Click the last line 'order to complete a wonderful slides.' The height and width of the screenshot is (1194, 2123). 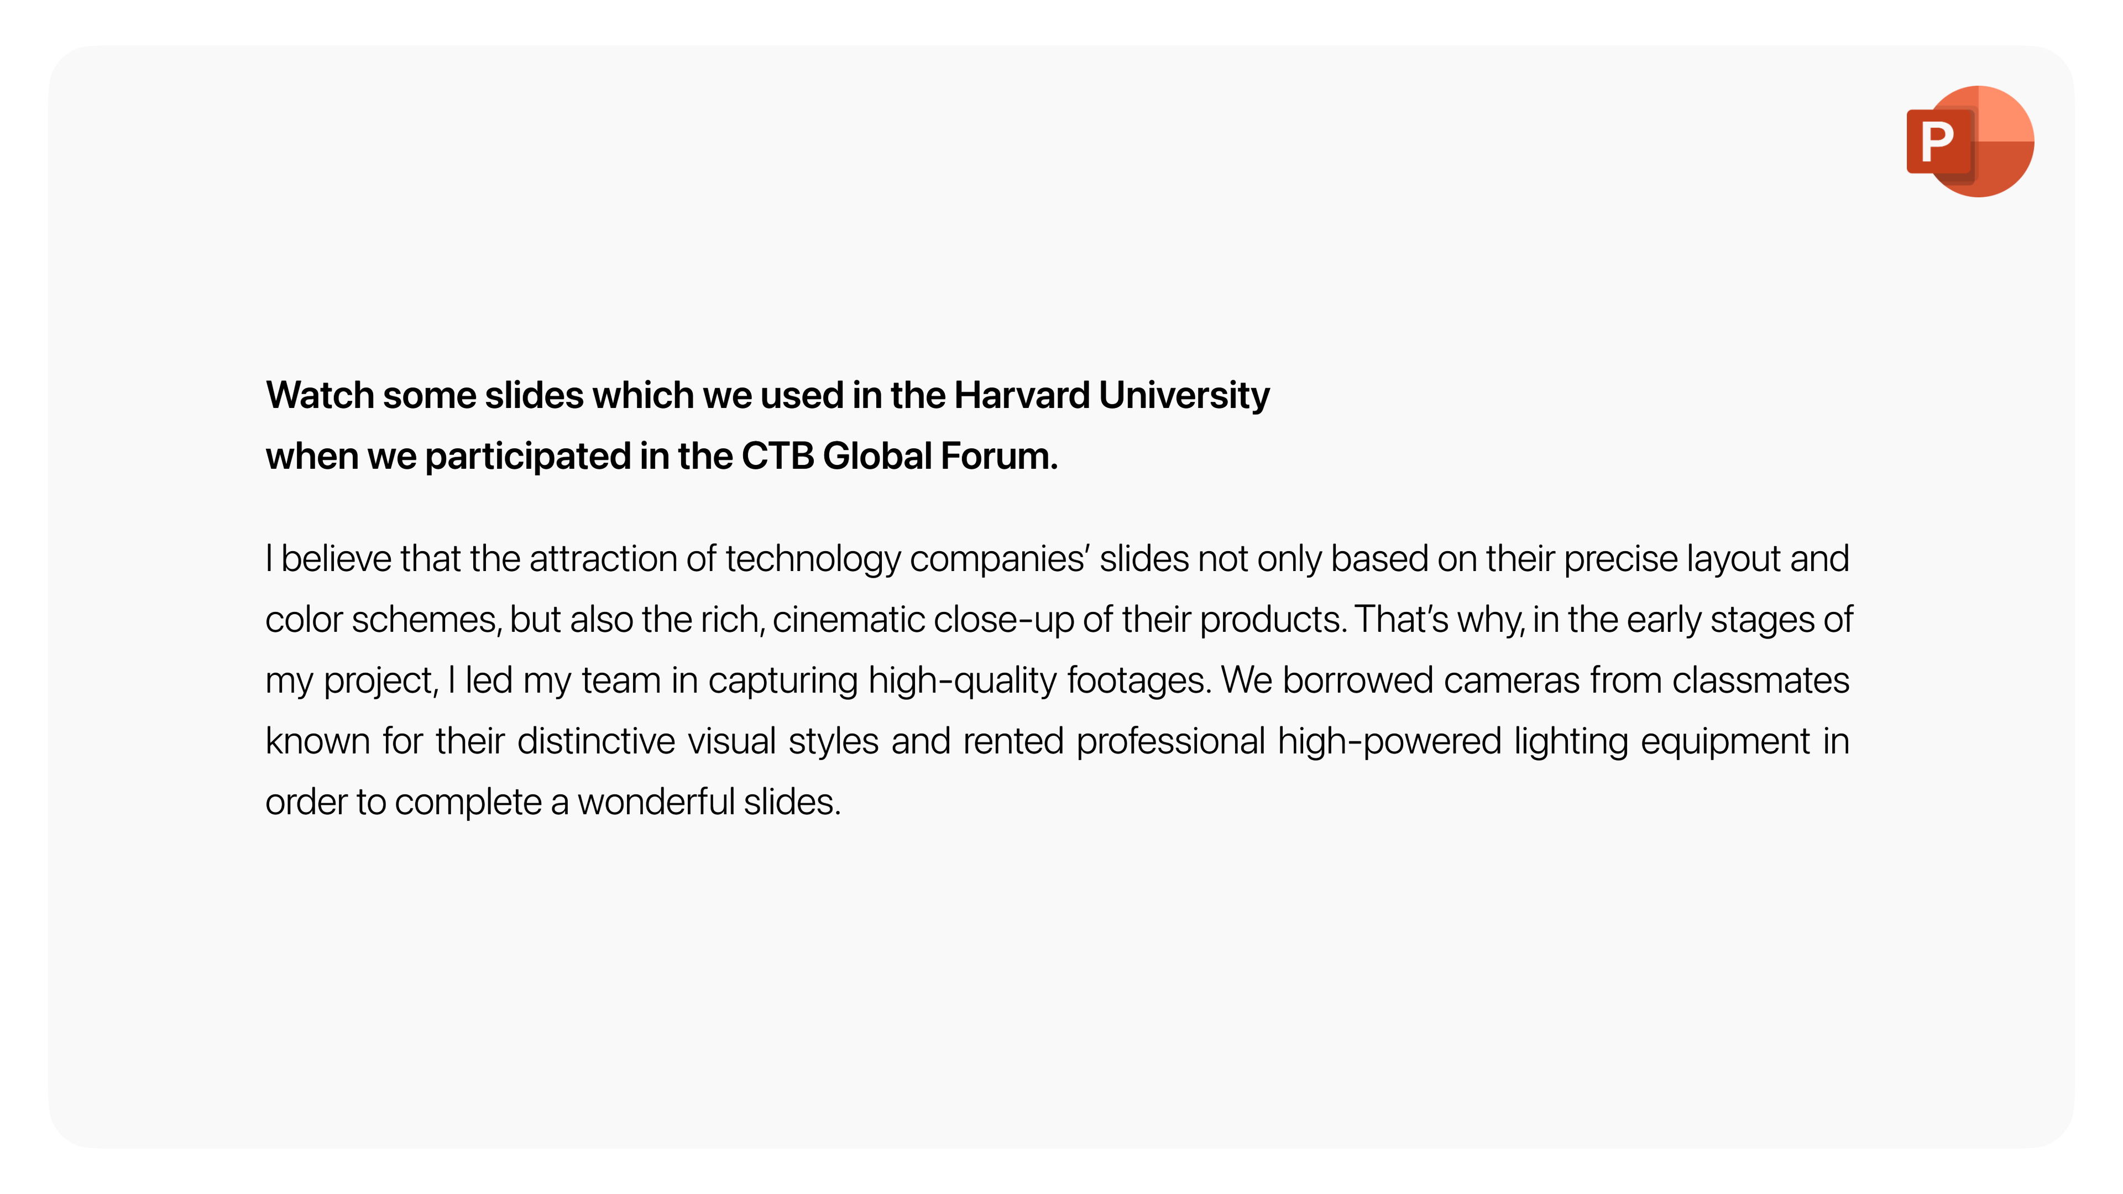point(553,803)
